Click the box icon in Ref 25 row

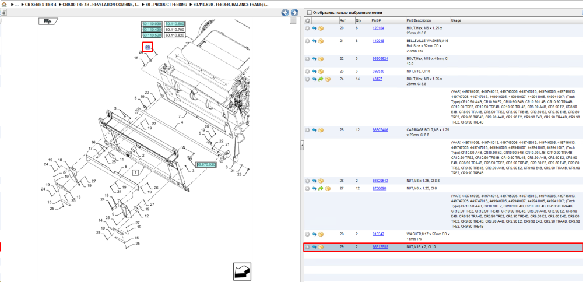[321, 130]
